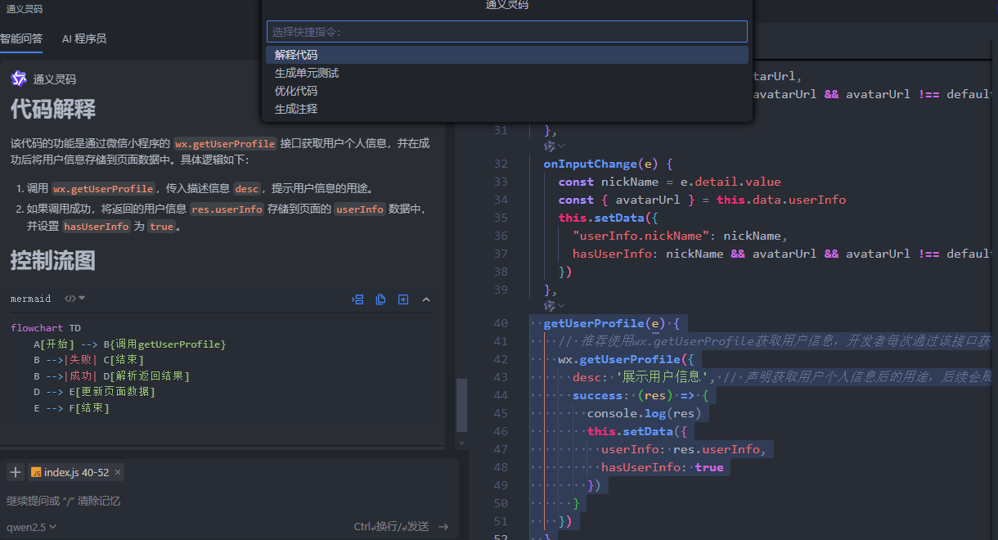Click wx.getUserProfile inline code in step 1

103,187
